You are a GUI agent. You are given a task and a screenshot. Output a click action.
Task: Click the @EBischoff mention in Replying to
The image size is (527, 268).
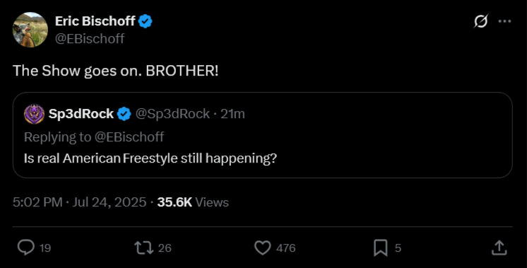[129, 137]
